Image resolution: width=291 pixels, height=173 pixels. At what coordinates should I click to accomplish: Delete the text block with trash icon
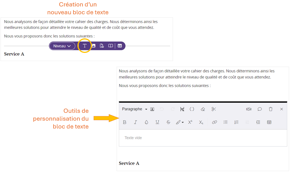[x=271, y=109]
